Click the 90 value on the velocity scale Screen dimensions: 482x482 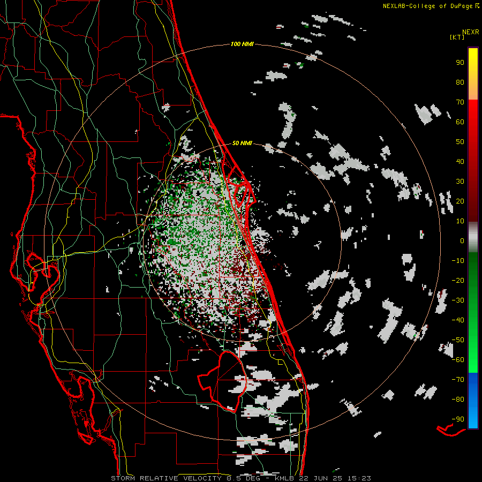tap(460, 63)
